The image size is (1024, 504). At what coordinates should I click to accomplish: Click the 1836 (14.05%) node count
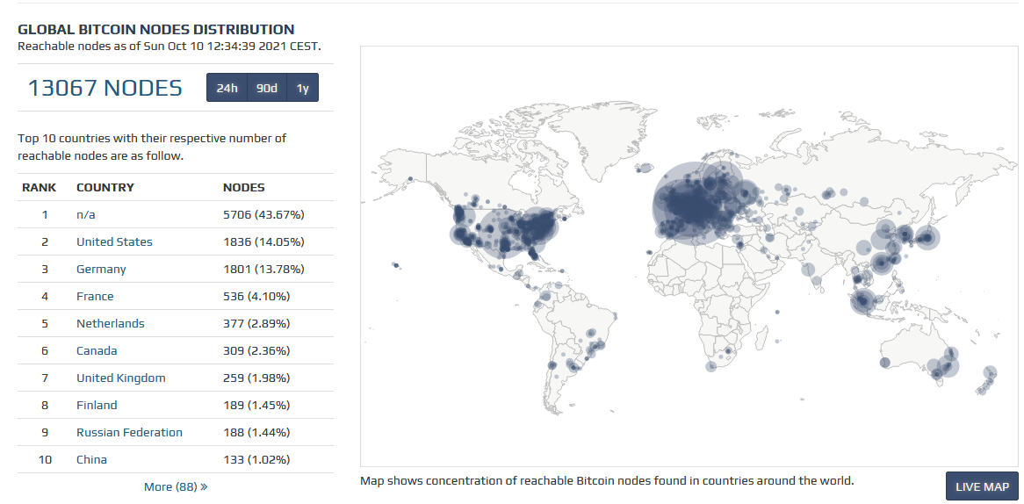point(263,241)
